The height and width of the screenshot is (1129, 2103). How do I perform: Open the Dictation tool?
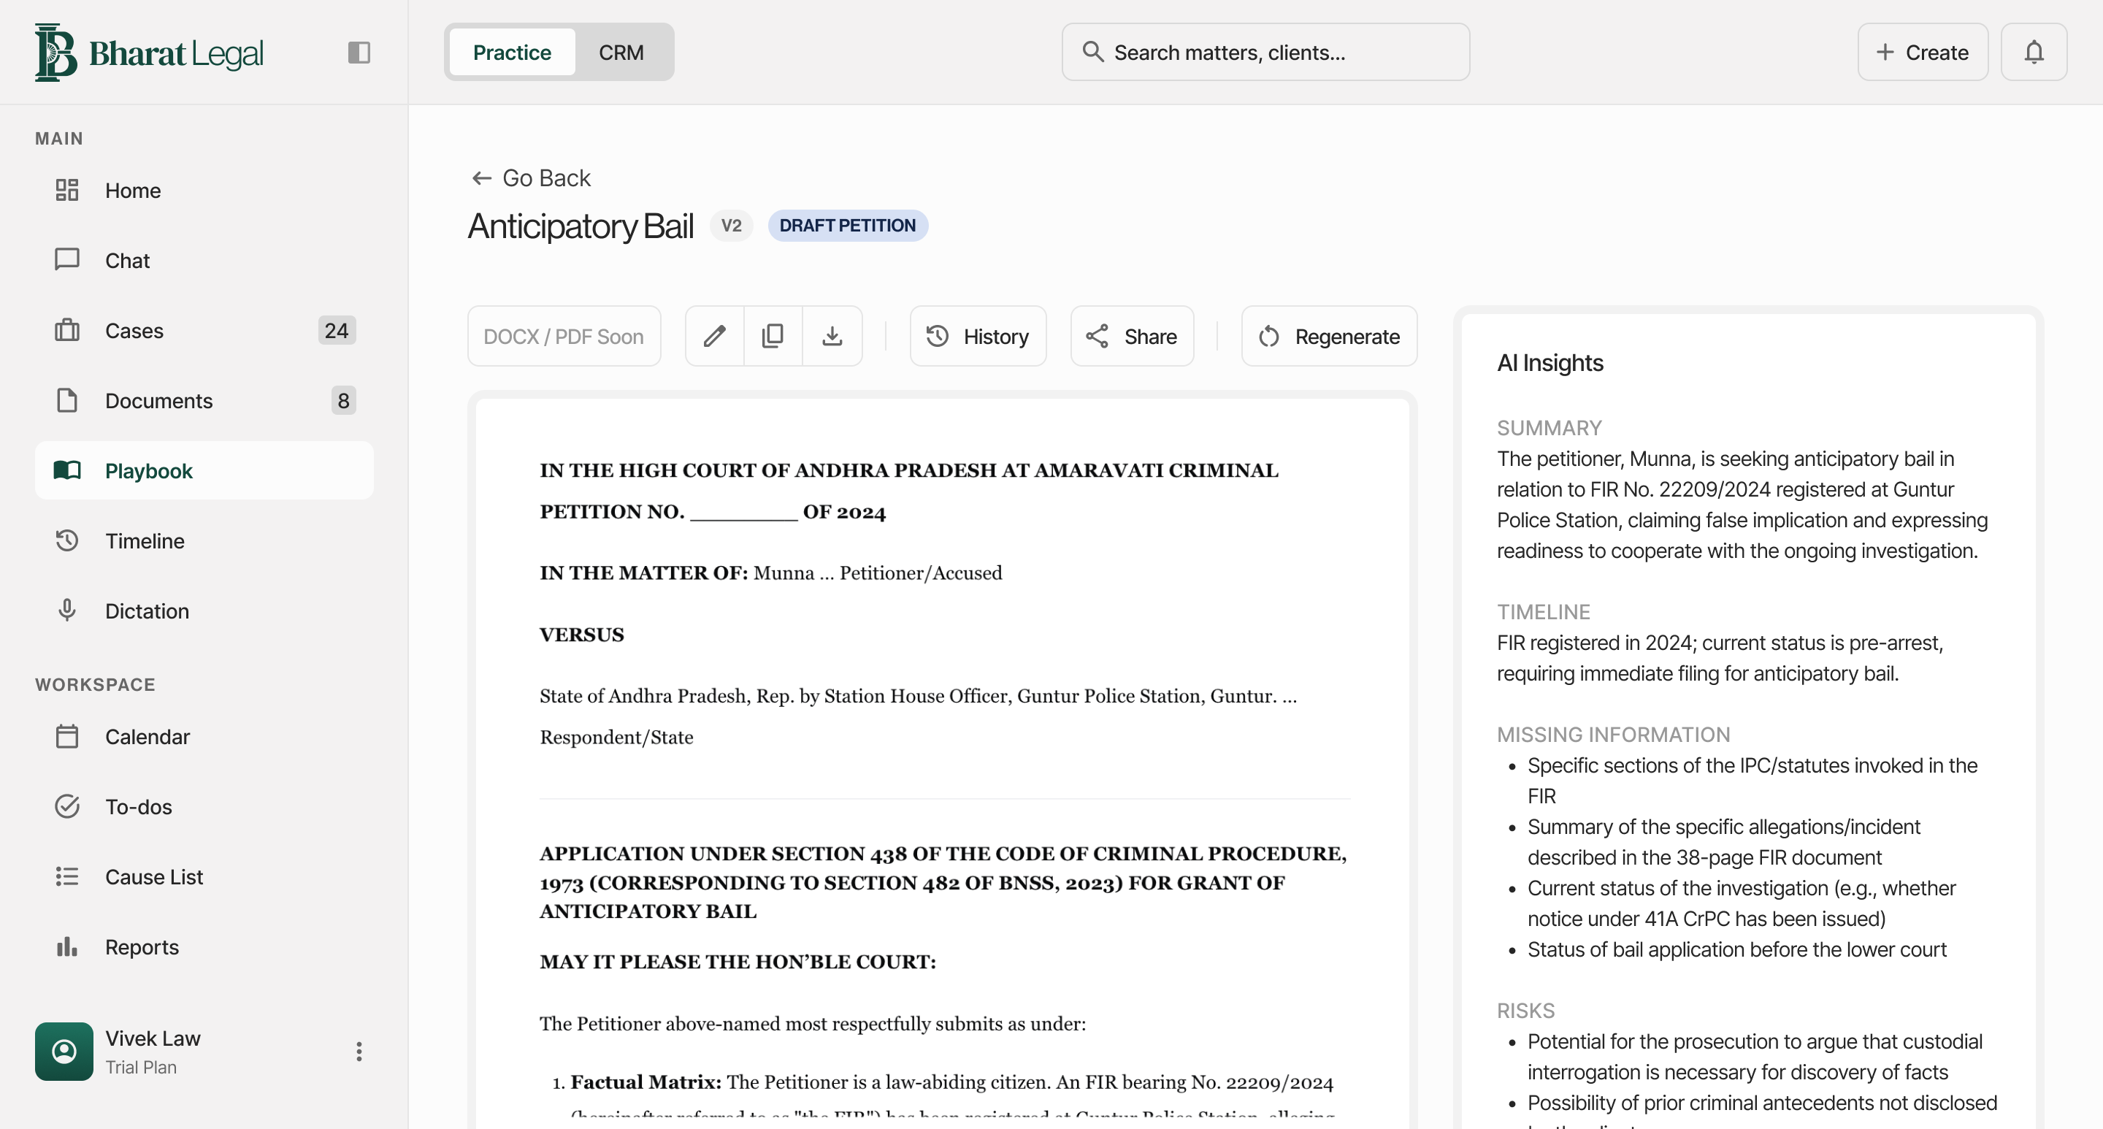click(x=204, y=611)
